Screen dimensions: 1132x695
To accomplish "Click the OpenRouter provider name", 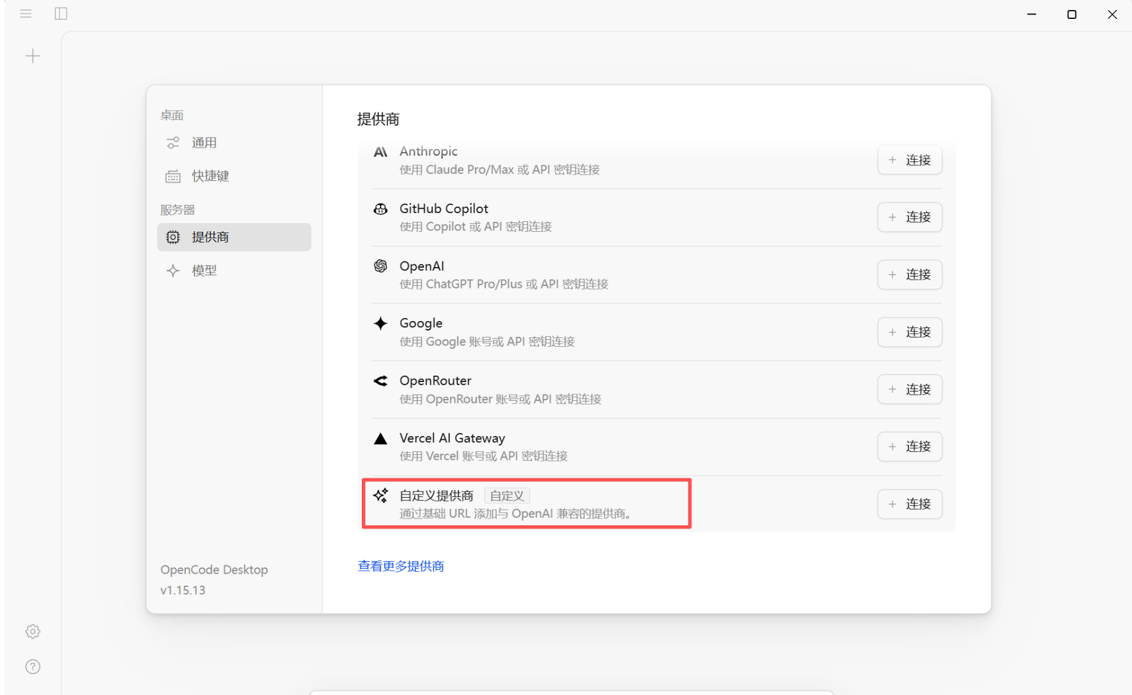I will pos(435,381).
